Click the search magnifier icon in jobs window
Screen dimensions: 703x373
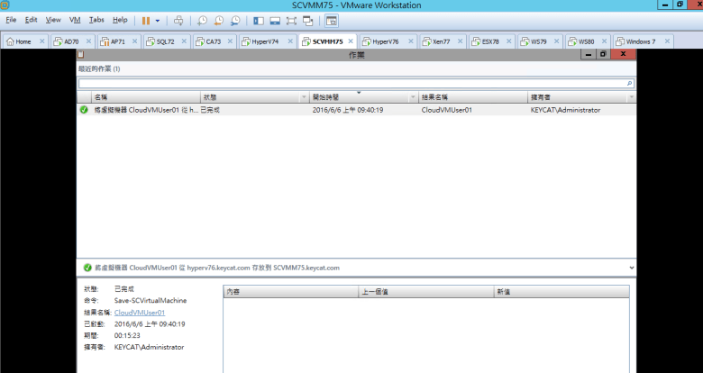point(630,83)
